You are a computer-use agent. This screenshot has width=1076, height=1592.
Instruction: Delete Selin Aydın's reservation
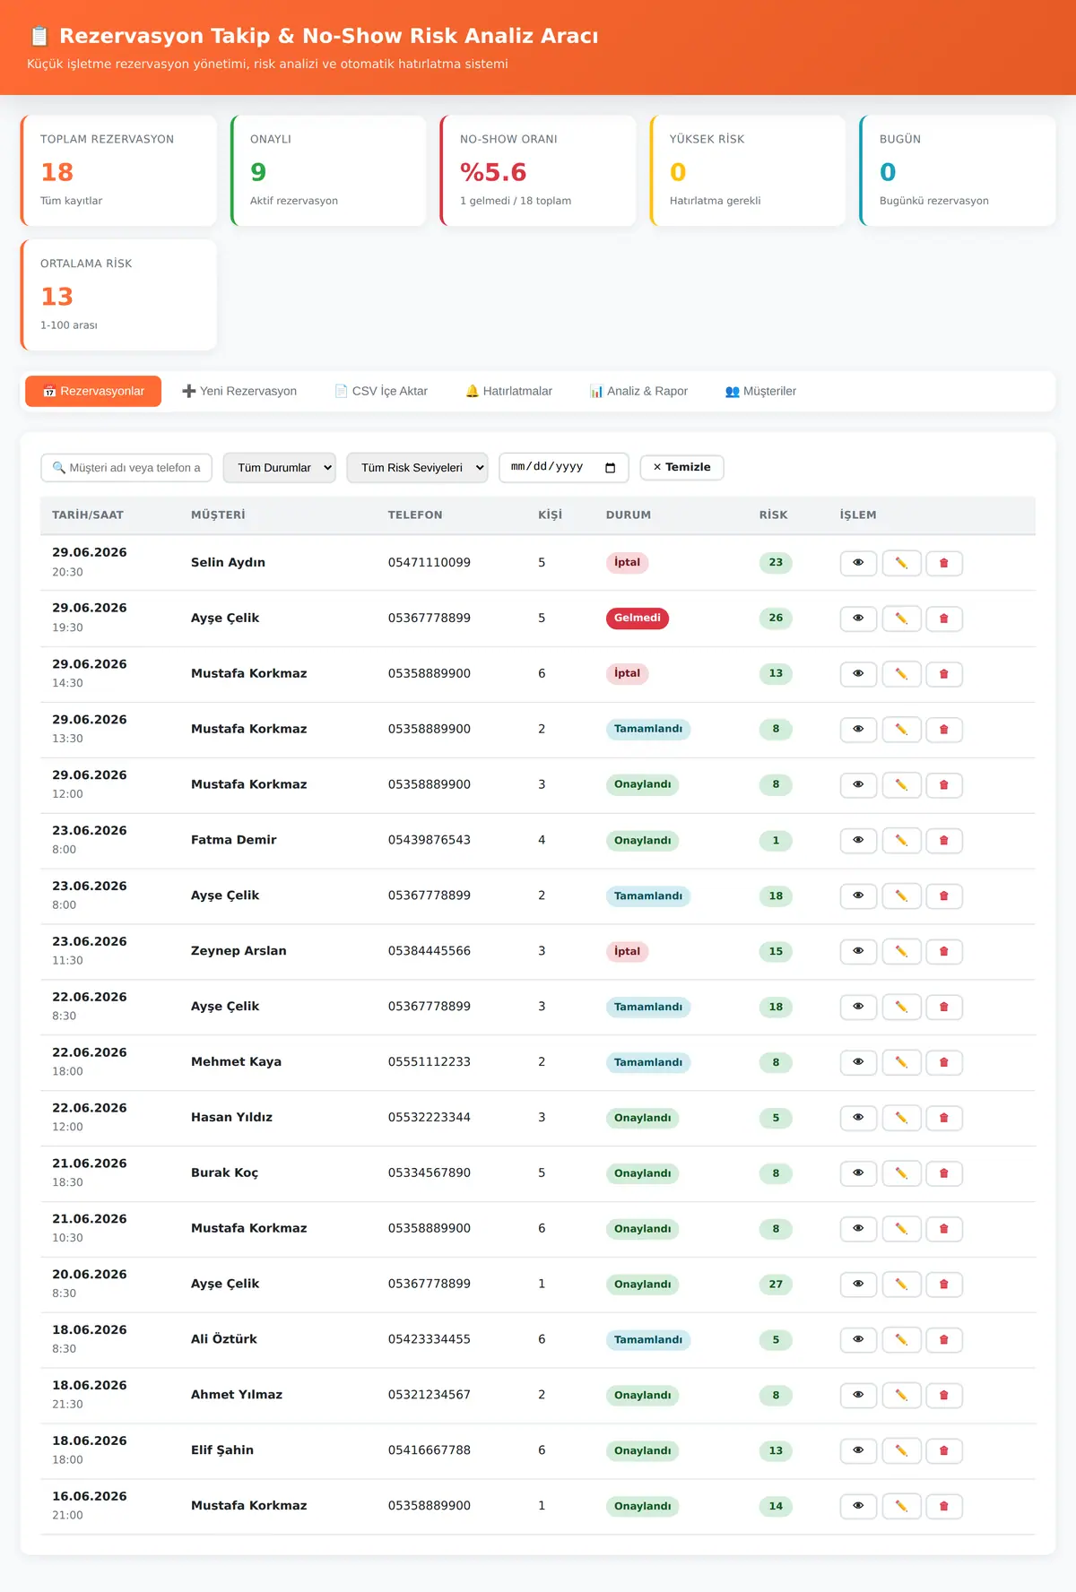point(944,563)
